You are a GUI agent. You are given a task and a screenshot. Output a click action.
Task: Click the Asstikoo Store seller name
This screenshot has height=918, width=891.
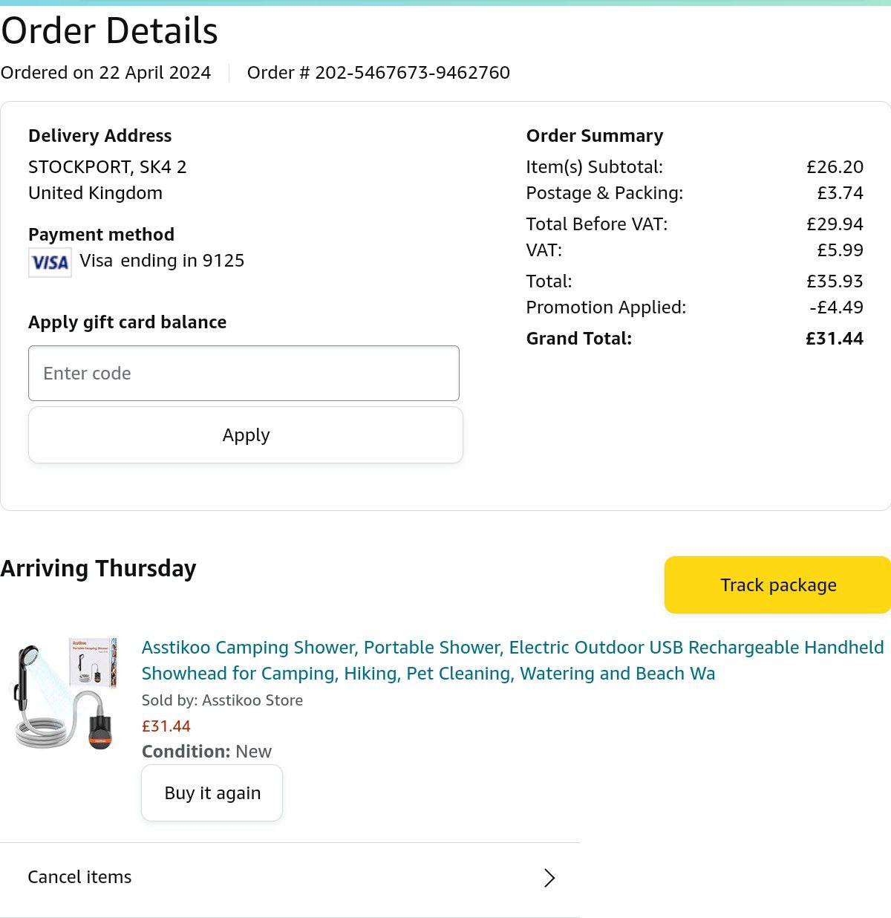(252, 700)
